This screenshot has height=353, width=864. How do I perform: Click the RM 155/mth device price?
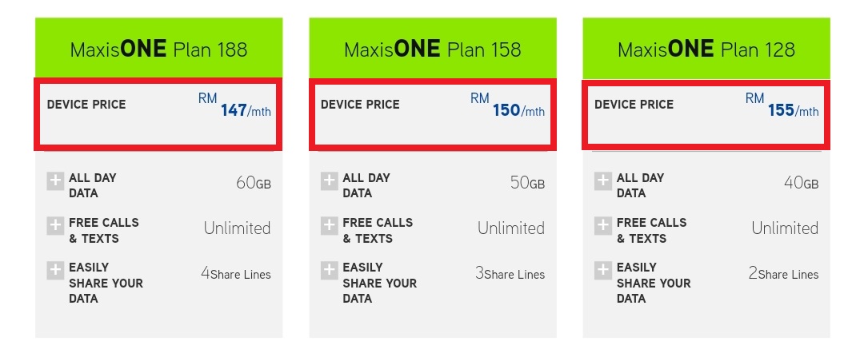click(782, 108)
